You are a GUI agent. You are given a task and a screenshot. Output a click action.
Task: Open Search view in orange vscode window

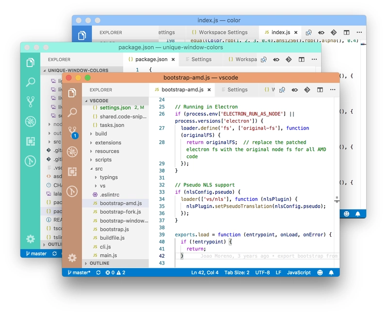(x=72, y=112)
